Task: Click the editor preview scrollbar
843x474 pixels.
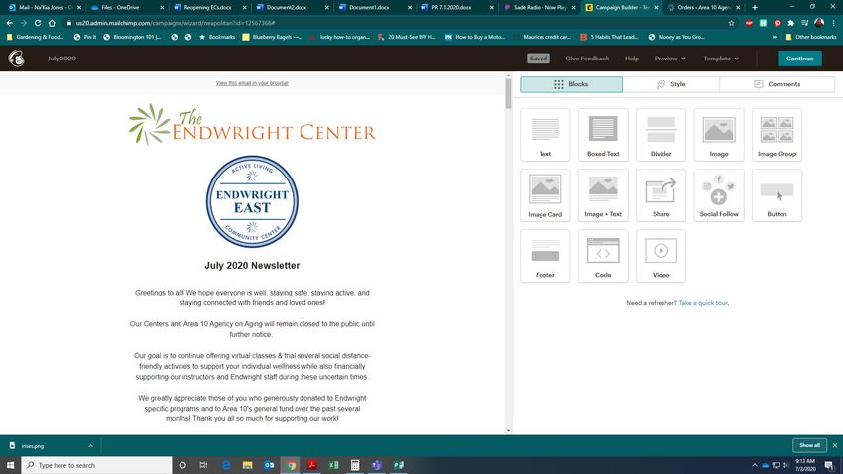Action: pos(508,94)
